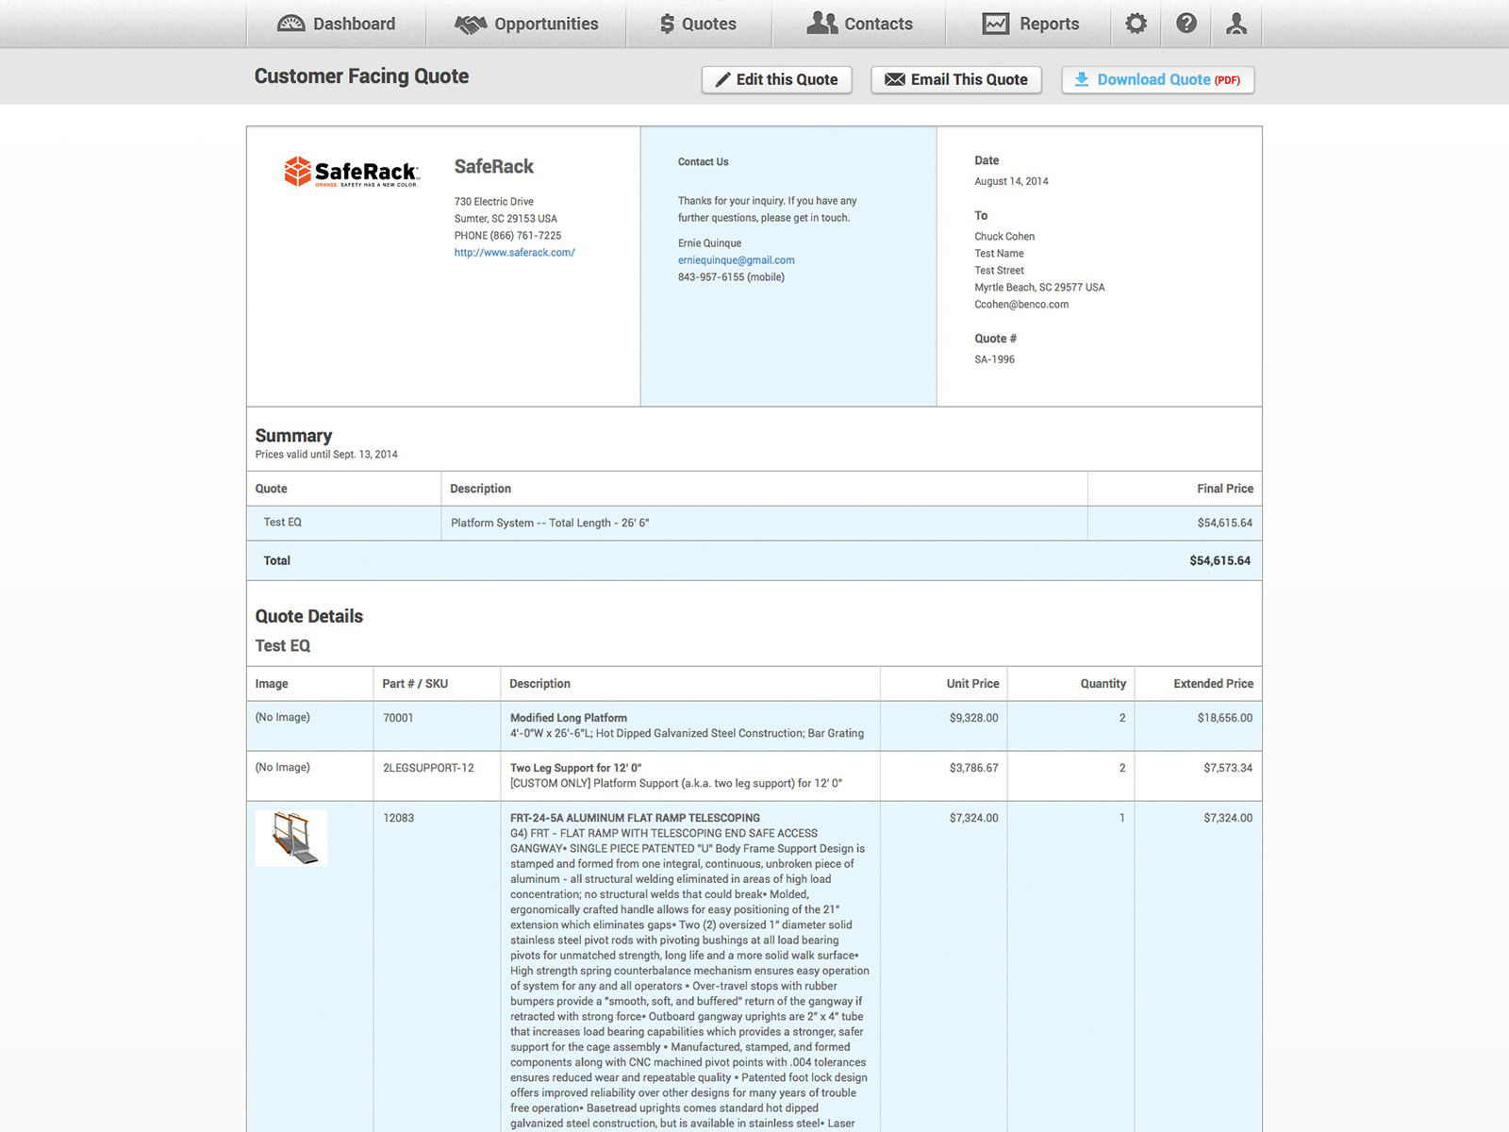Click the $7,573.34 extended price
The height and width of the screenshot is (1132, 1509).
(1228, 768)
